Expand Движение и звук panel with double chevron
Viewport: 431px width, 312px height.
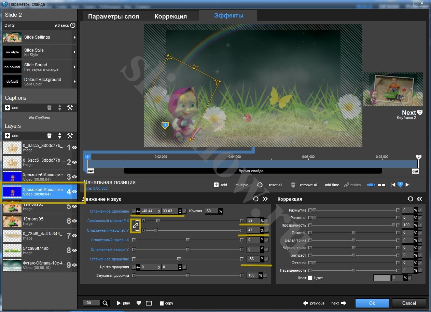(x=265, y=199)
